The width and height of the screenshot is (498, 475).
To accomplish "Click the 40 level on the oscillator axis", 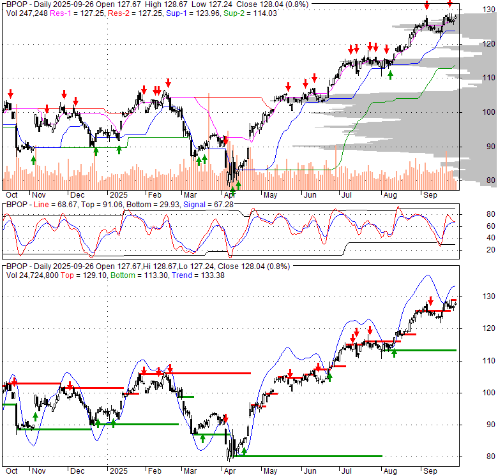I will point(491,238).
